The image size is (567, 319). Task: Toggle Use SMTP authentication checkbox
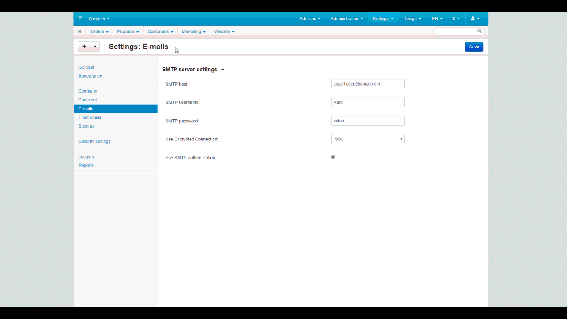333,157
